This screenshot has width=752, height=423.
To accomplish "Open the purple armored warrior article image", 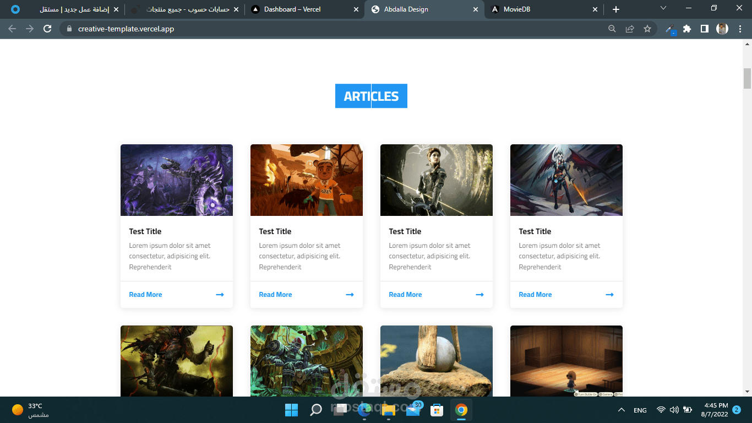I will [x=177, y=180].
